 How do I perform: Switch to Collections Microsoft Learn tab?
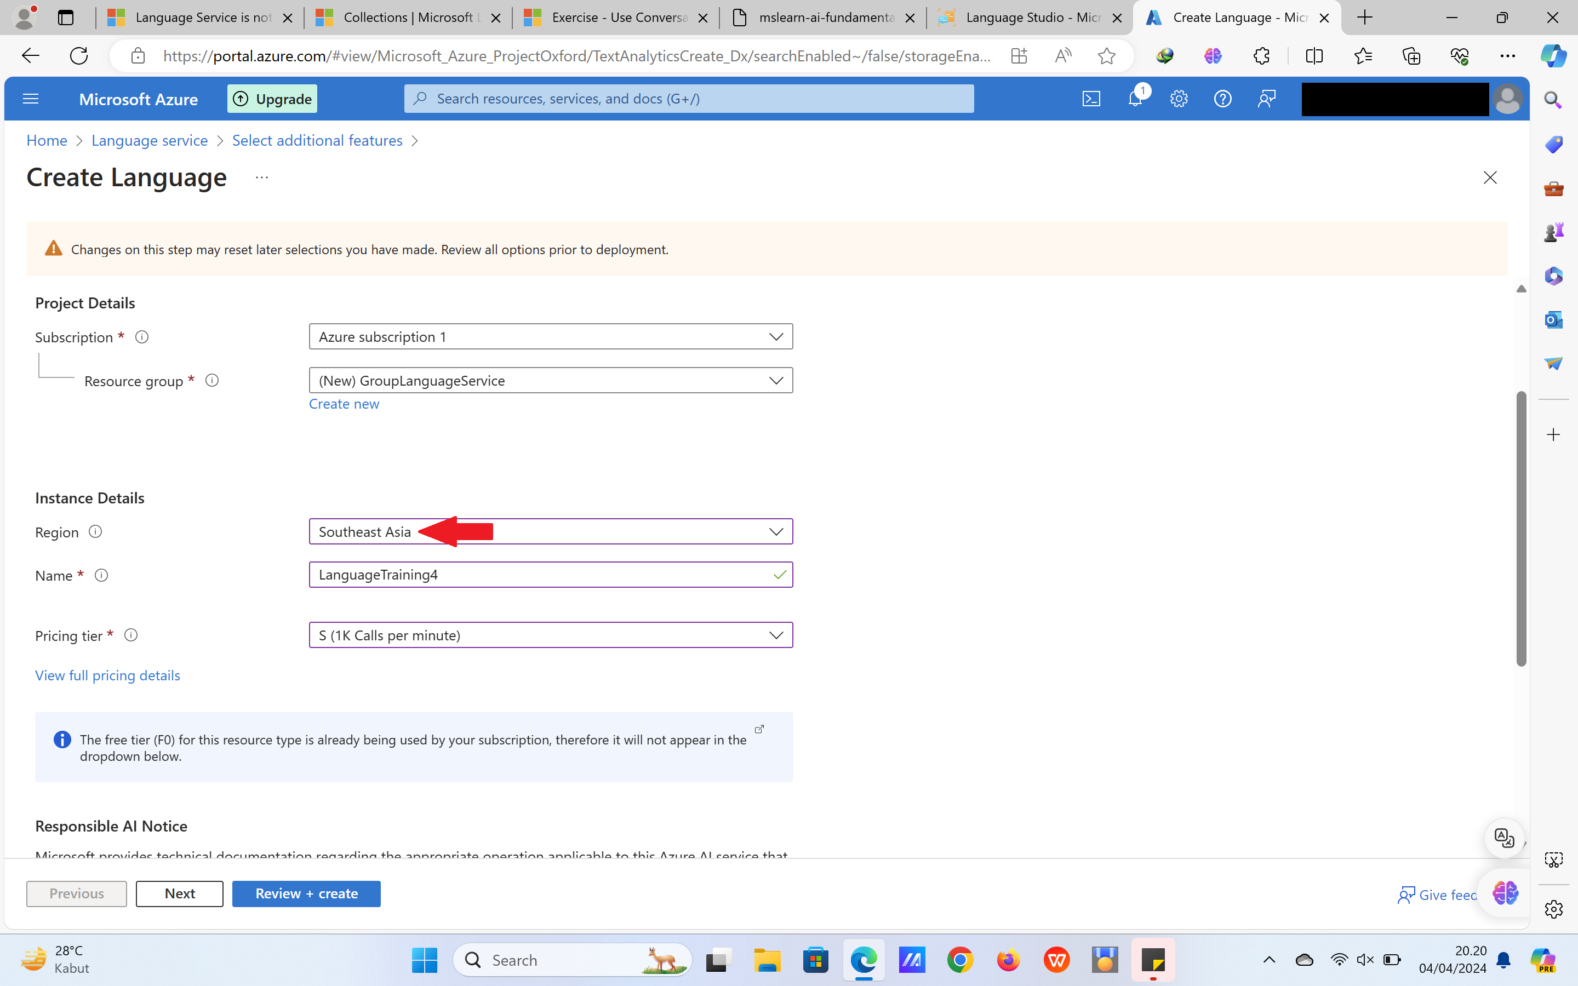click(x=408, y=18)
